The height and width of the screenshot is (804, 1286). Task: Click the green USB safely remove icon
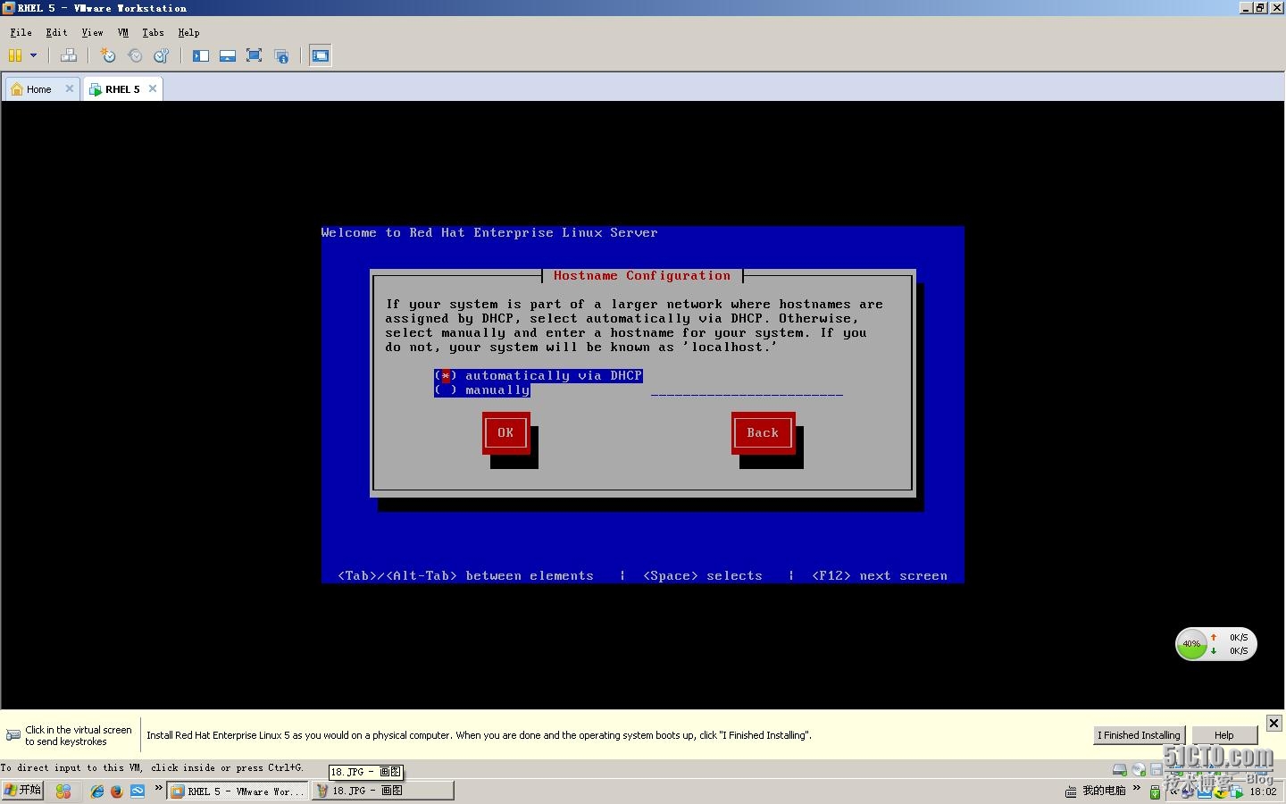[x=1155, y=791]
